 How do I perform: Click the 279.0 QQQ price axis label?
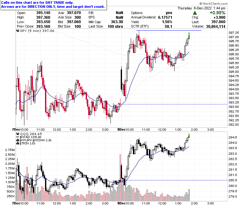pos(233,197)
